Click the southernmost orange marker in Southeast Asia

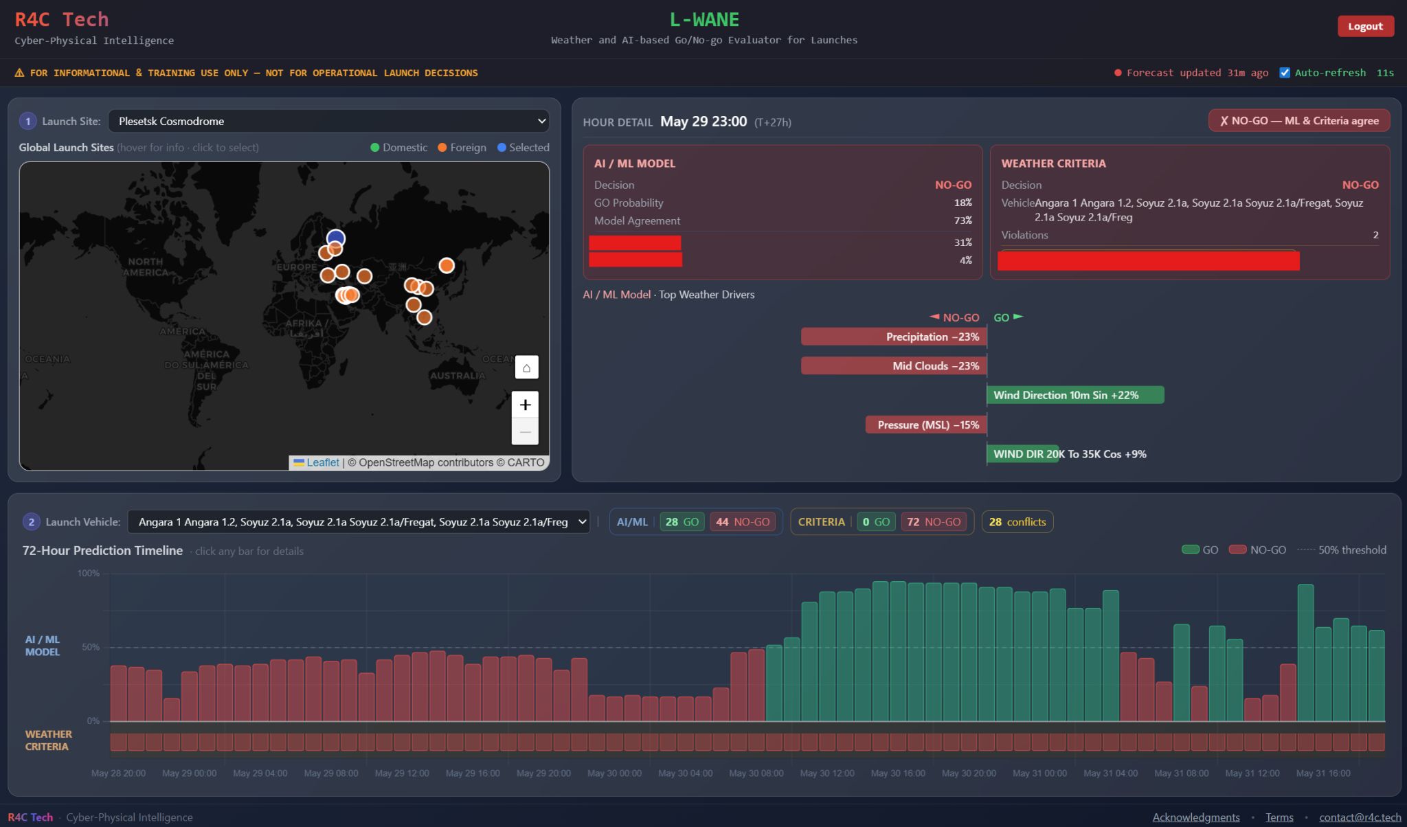pyautogui.click(x=424, y=317)
